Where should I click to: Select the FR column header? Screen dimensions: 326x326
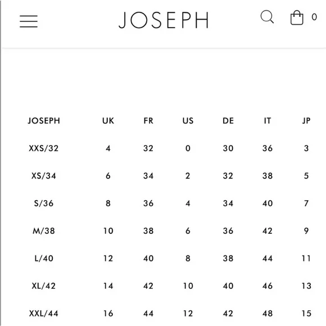(x=148, y=121)
